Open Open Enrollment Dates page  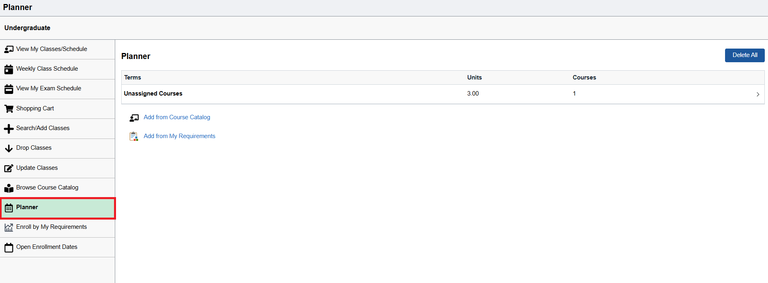point(57,247)
